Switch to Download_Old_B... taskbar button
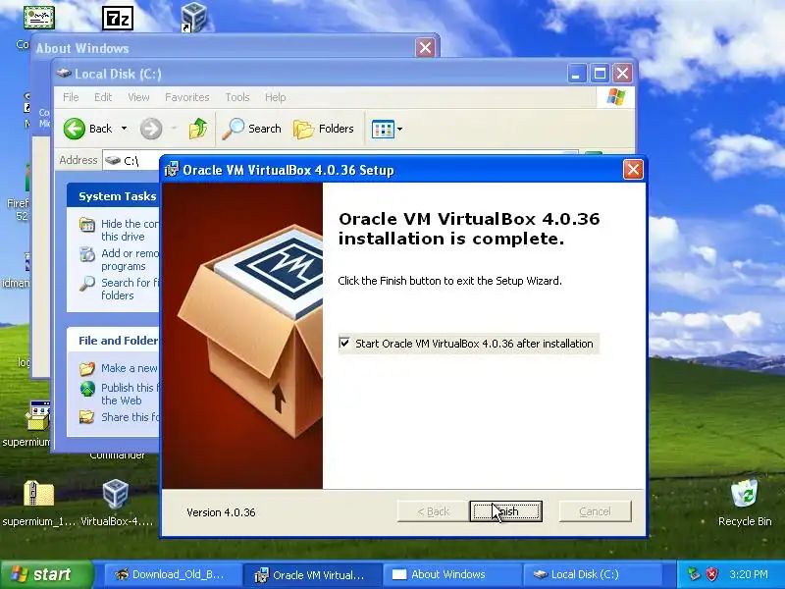The image size is (785, 589). click(172, 574)
